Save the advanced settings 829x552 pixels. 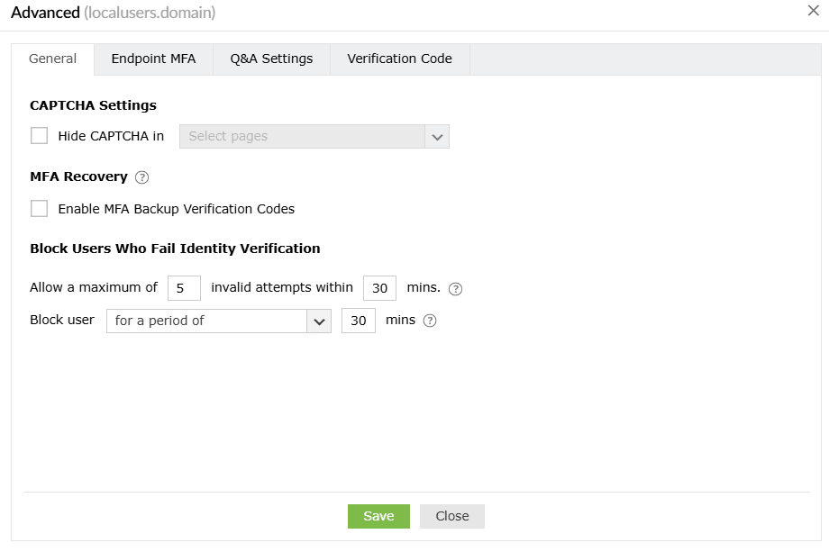tap(378, 516)
